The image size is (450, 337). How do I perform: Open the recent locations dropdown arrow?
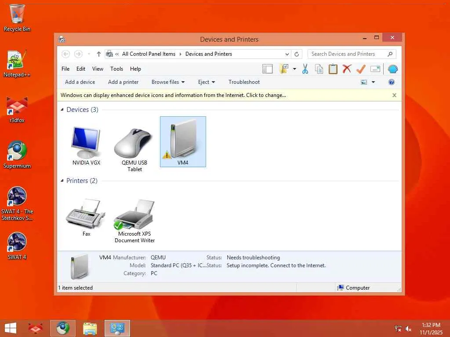point(89,54)
